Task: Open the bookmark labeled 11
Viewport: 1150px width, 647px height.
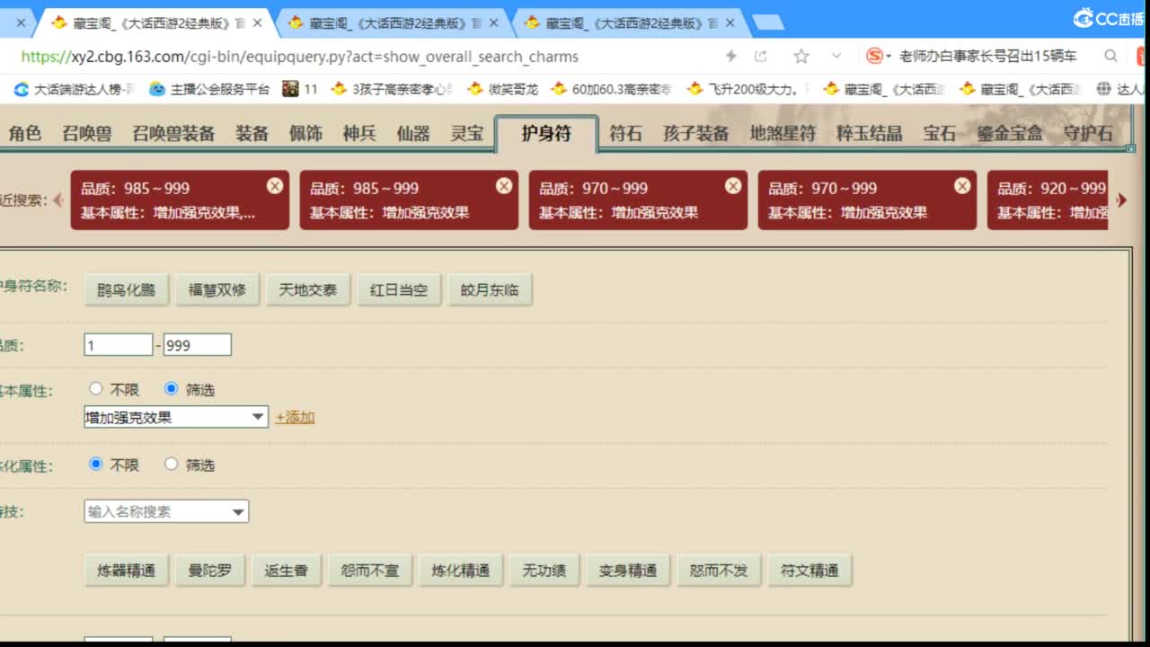Action: (300, 89)
